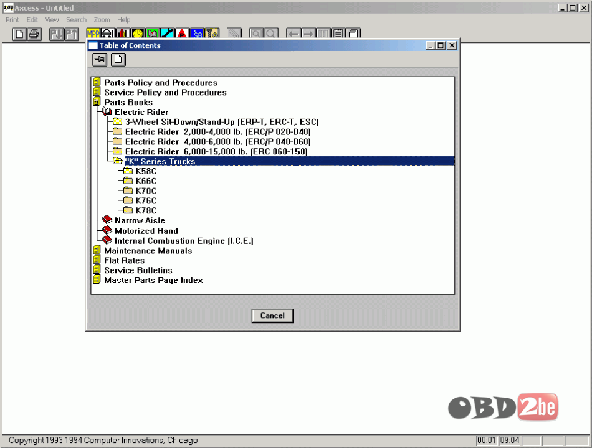Expand the K58C folder icon
Image resolution: width=592 pixels, height=448 pixels.
click(128, 171)
